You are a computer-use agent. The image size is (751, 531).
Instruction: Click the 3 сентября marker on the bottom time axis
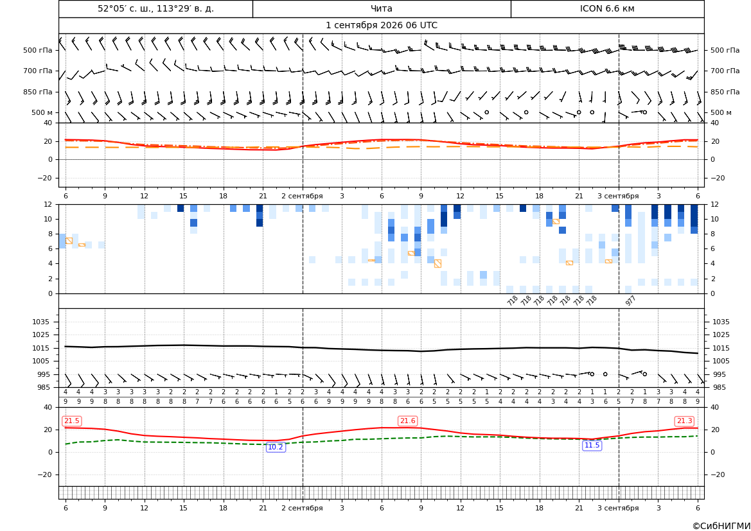[x=618, y=508]
